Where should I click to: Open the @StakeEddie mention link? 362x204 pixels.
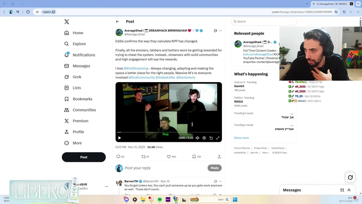[165, 77]
